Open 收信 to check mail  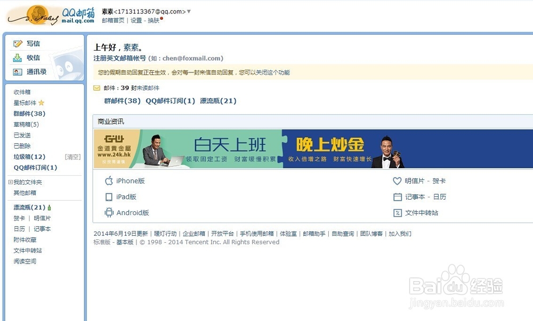click(x=33, y=57)
